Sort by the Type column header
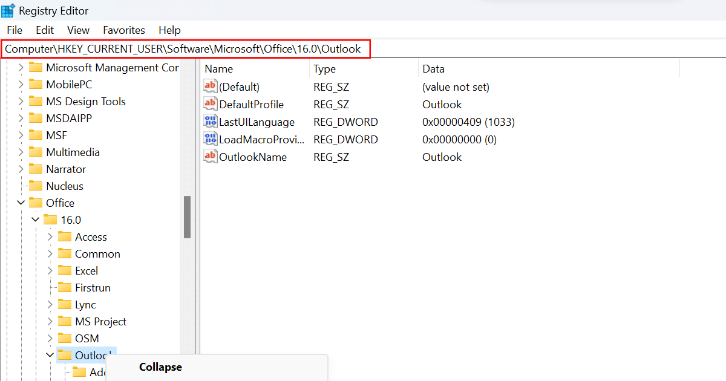 (x=324, y=69)
